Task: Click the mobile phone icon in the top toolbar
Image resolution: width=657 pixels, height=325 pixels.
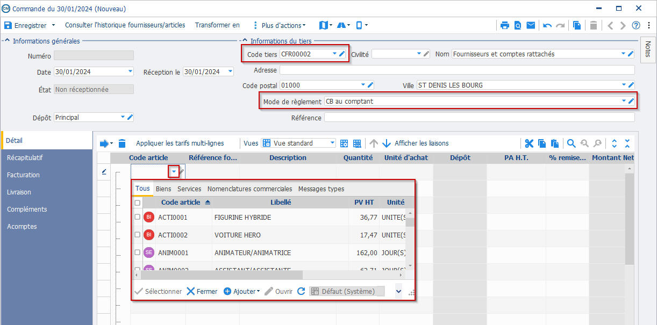Action: coord(359,25)
